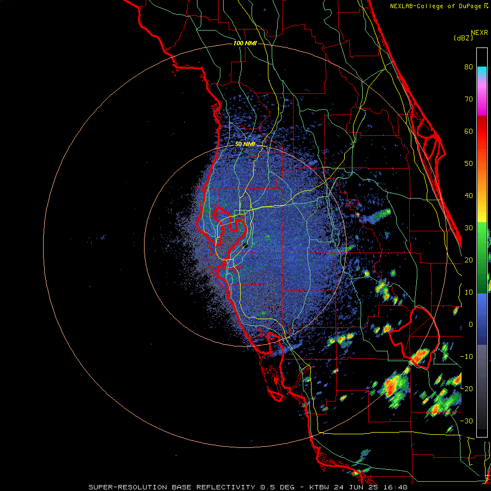491x491 pixels.
Task: Click "SUPER-RESOLUTION BASE REFLECTIVITY" caption text
Action: 172,487
